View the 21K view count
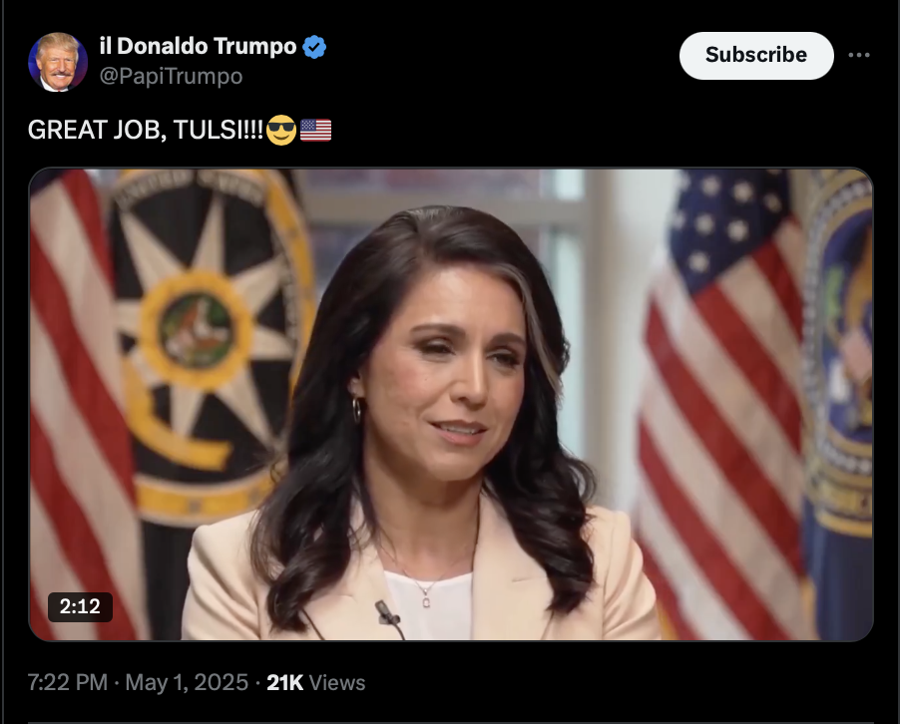Screen dimensions: 900x724 click(284, 682)
